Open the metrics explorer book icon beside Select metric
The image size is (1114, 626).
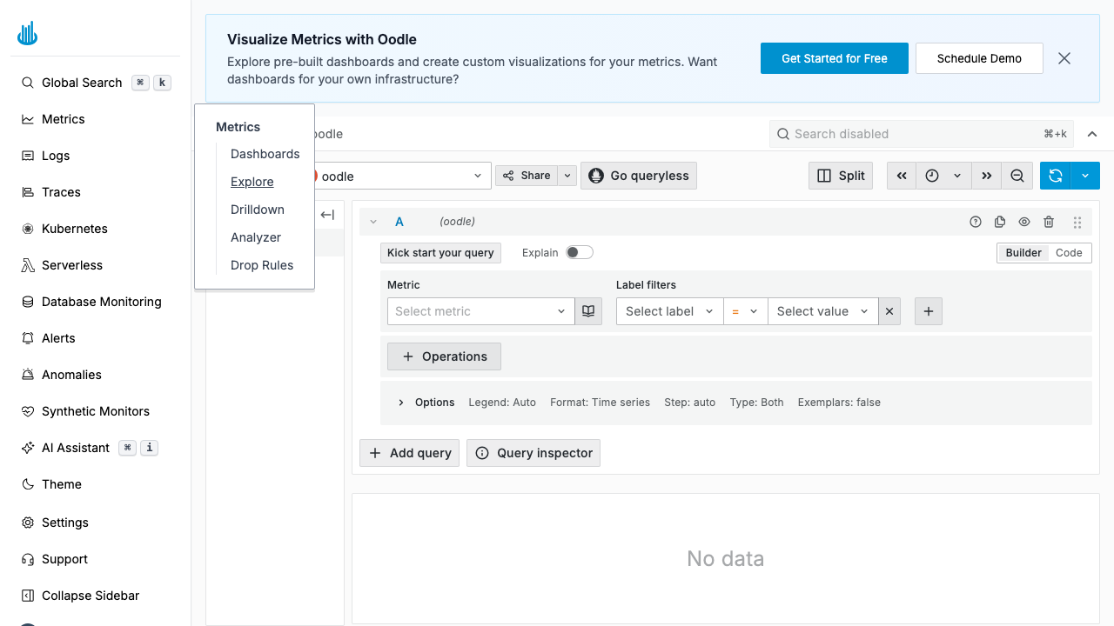[588, 310]
